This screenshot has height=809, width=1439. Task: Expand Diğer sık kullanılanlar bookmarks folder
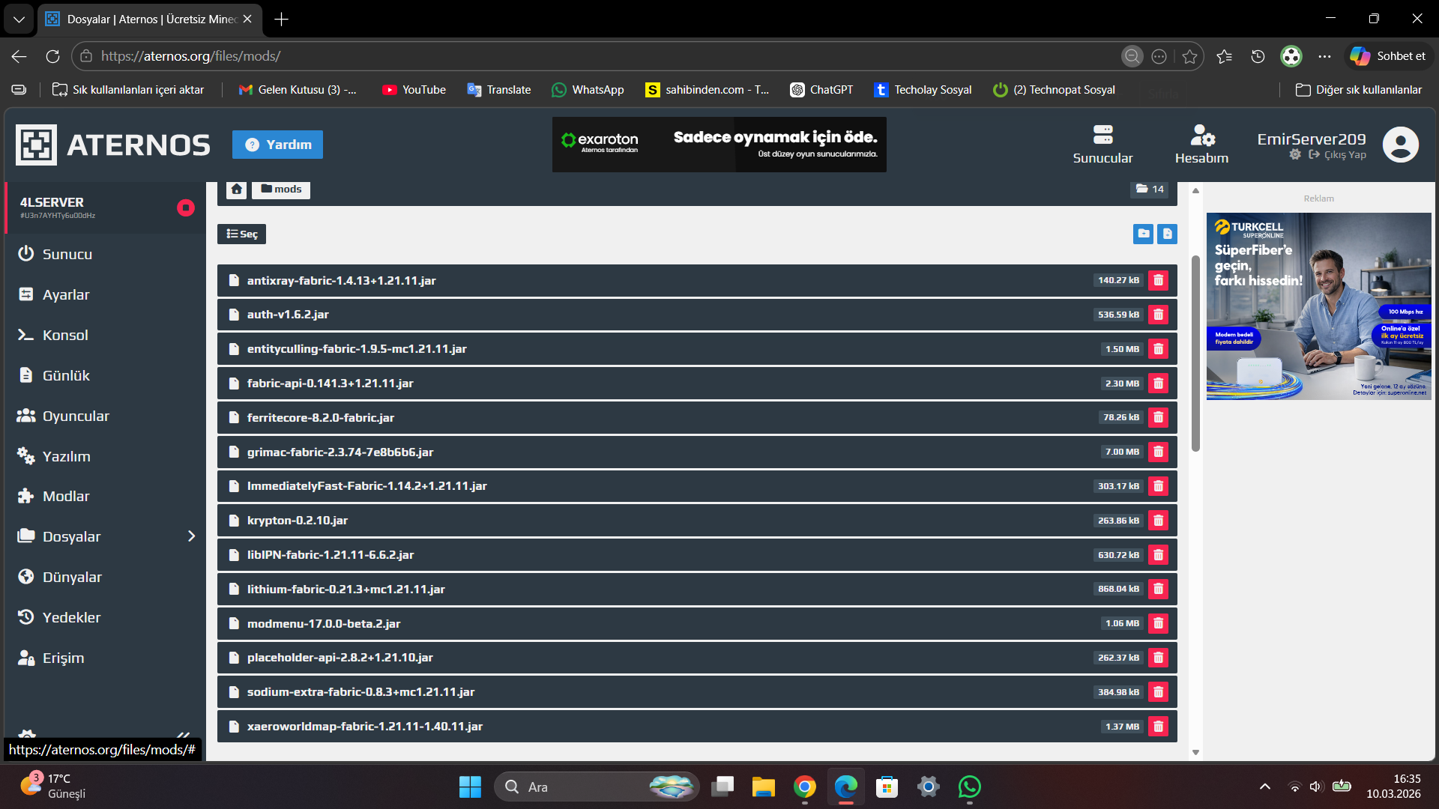1358,90
